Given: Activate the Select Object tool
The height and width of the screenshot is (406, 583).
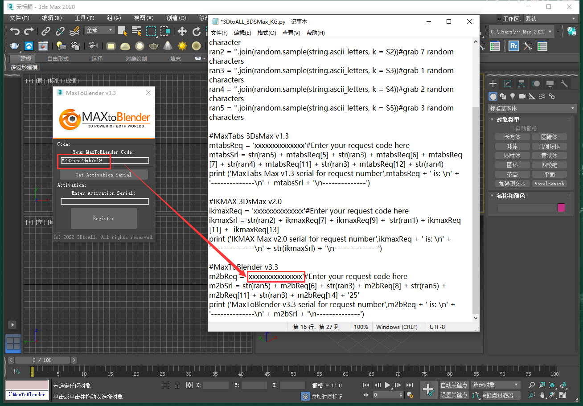Looking at the screenshot, I should [122, 31].
